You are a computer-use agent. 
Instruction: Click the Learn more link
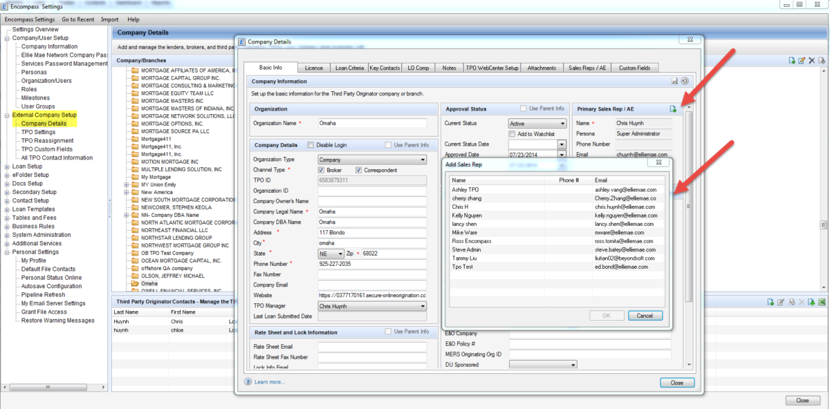pos(269,382)
